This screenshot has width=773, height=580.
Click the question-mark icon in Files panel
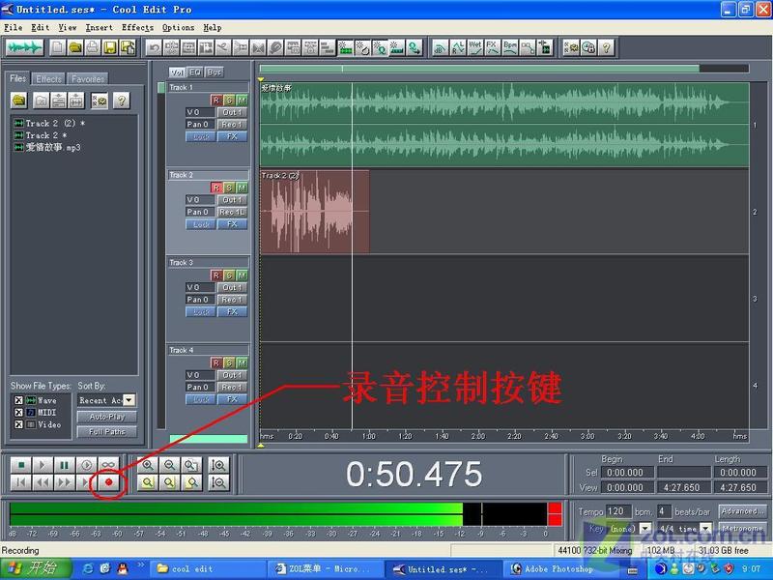point(122,101)
